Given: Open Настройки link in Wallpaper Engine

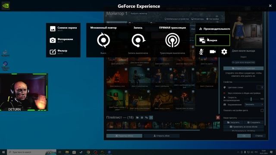Looking at the screenshot, I should (213, 19).
